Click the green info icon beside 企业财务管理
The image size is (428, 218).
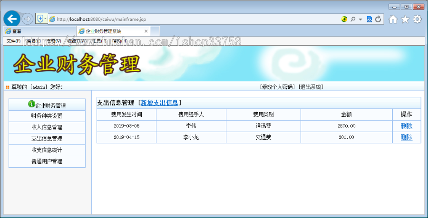click(31, 104)
